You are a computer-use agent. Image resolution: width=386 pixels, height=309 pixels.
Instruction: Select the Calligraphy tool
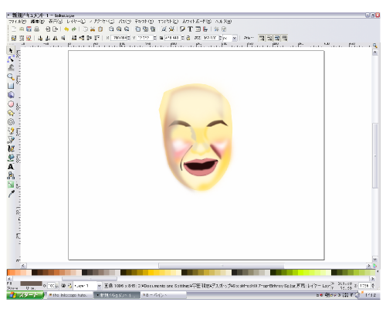click(11, 148)
